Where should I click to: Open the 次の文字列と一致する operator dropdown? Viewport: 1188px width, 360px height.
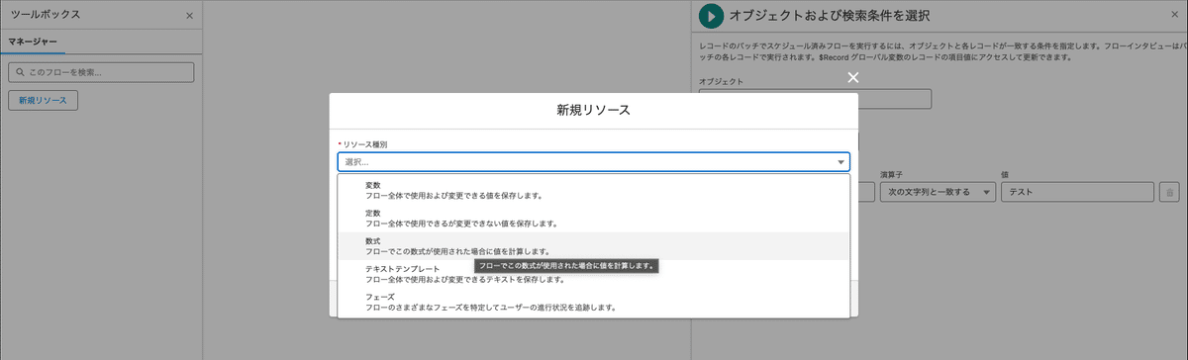tap(938, 193)
